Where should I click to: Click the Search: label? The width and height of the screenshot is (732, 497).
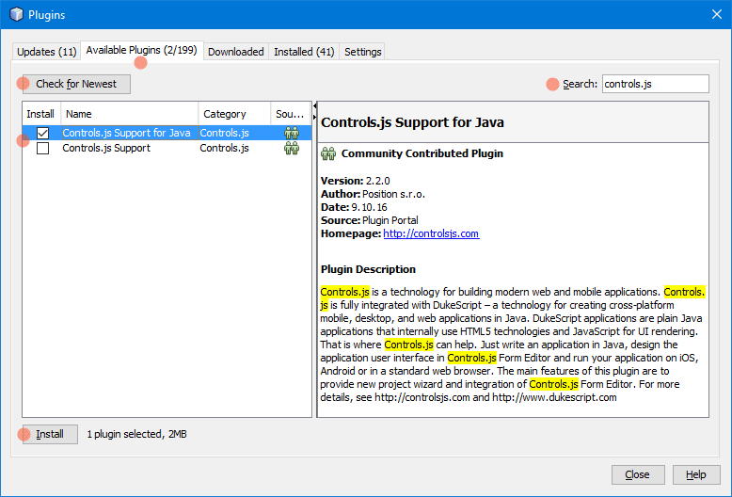pos(580,84)
